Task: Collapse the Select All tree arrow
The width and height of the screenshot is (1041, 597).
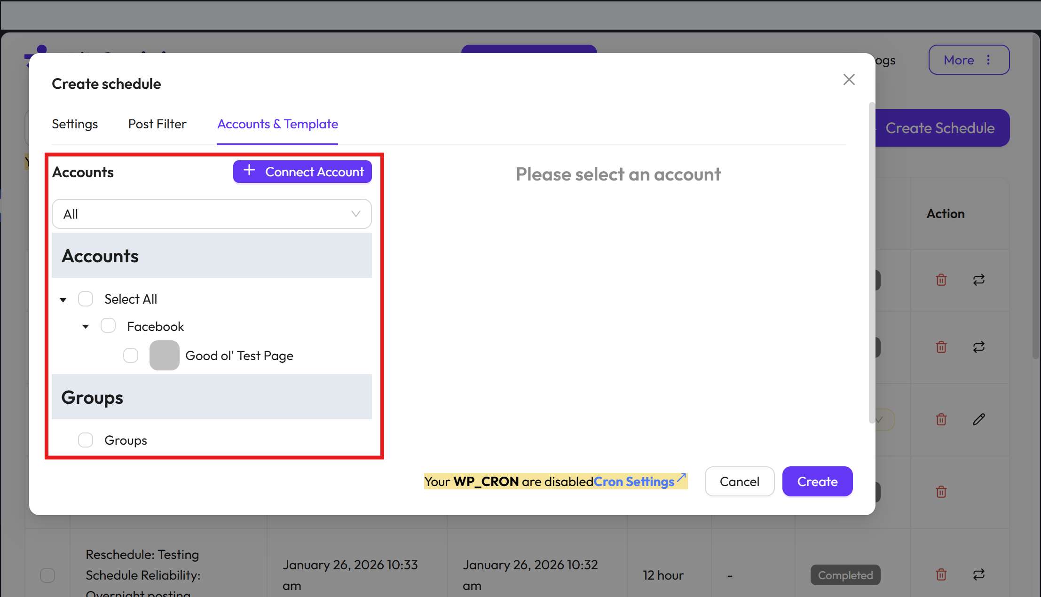Action: [x=63, y=299]
